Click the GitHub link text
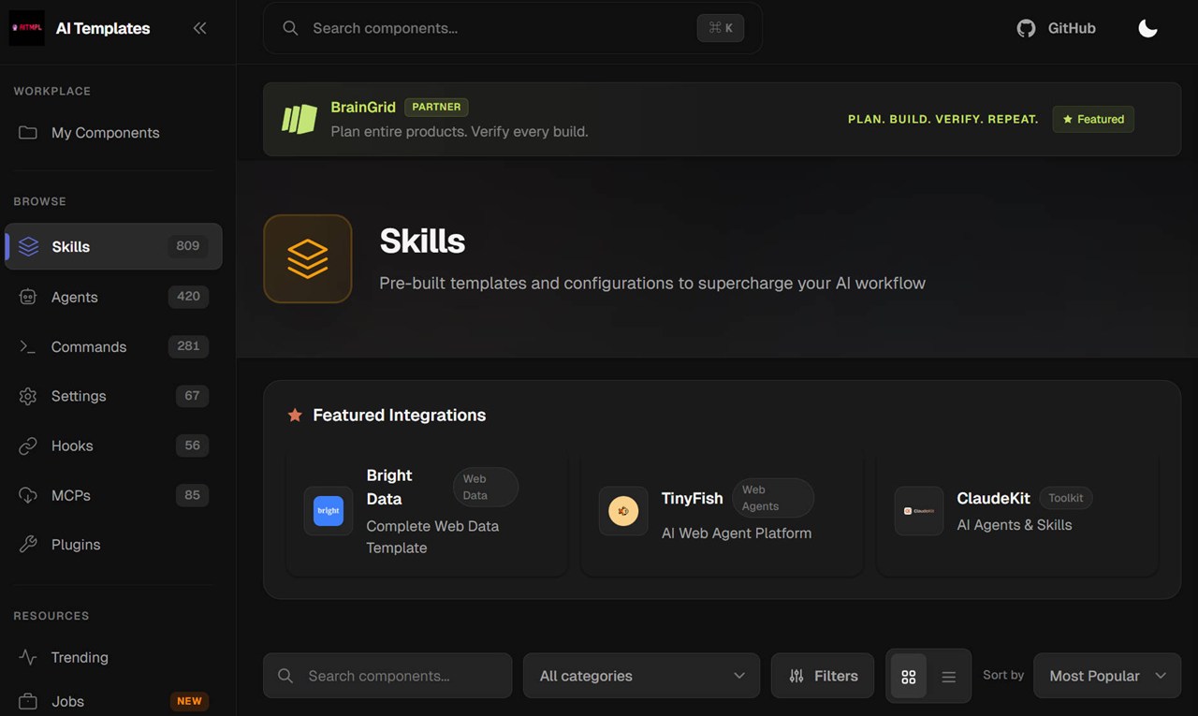Screen dimensions: 1198x716 (x=1072, y=28)
